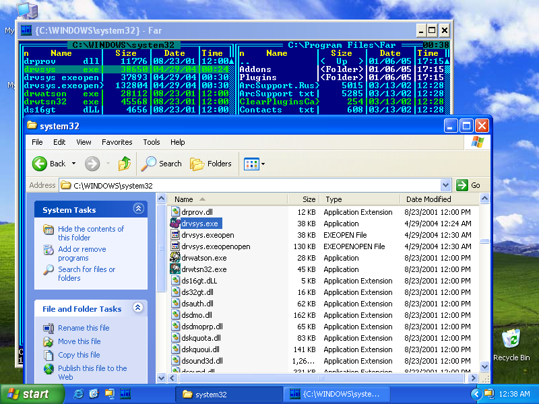The image size is (539, 404).
Task: Open the Favorites menu
Action: click(x=117, y=142)
